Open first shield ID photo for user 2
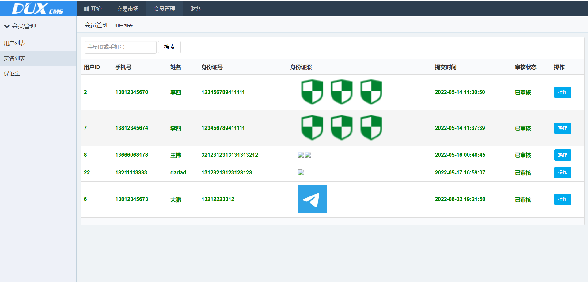The height and width of the screenshot is (282, 588). (312, 92)
